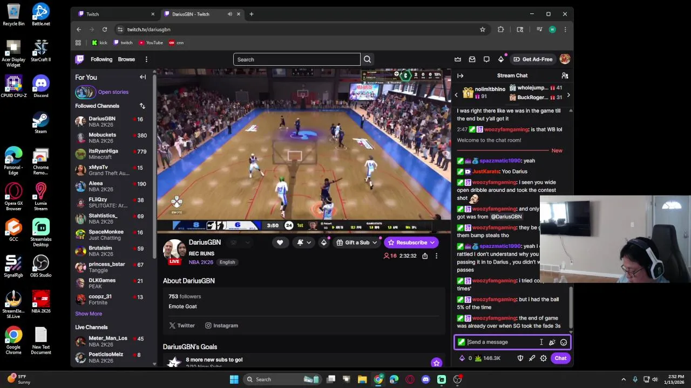
Task: Open File Explorer from the taskbar
Action: click(362, 379)
